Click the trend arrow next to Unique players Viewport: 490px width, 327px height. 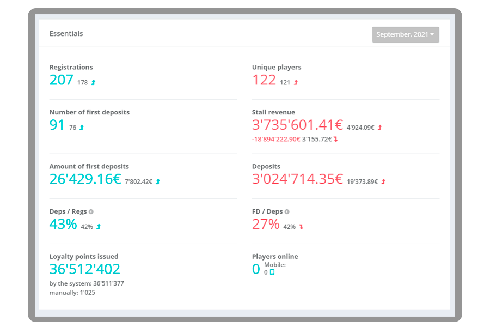296,82
